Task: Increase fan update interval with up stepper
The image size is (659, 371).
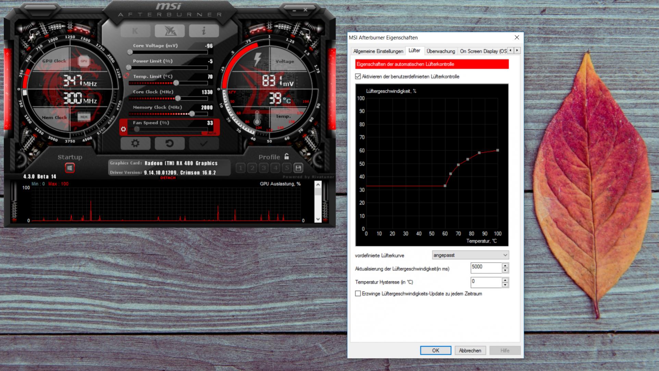Action: [x=505, y=265]
